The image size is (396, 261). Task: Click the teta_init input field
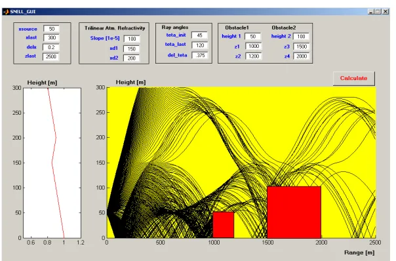click(x=199, y=35)
